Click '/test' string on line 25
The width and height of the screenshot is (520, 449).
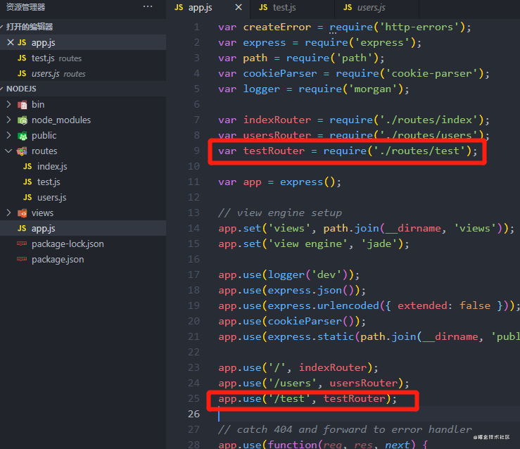coord(289,398)
